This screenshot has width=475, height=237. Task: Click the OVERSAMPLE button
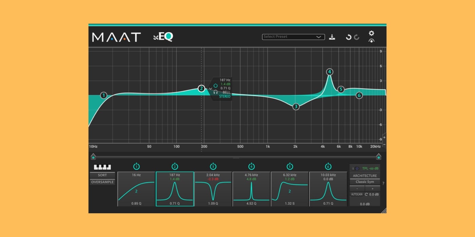click(102, 182)
